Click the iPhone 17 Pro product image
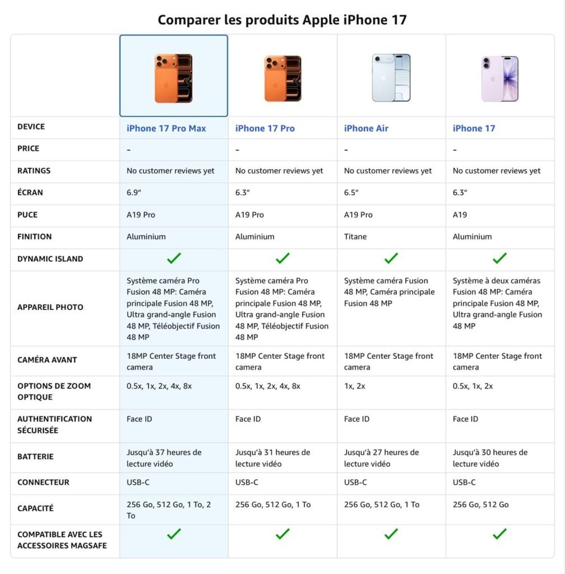 (x=282, y=78)
